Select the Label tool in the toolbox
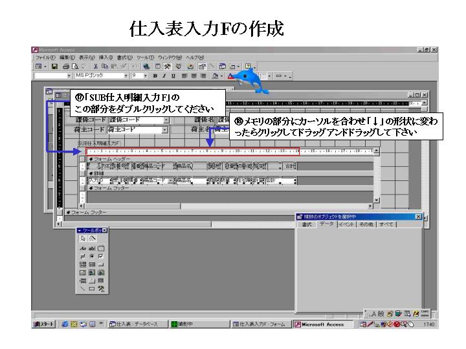This screenshot has height=349, width=466. pos(82,248)
